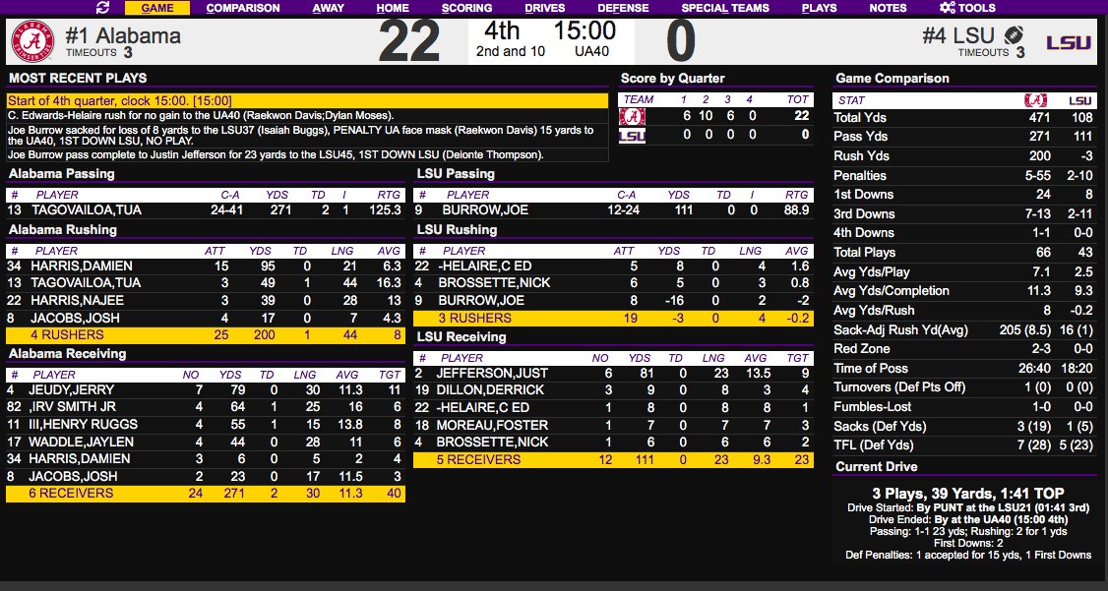Select the TAGOVAILOA,TUA row in Alabama Passing

pos(205,210)
